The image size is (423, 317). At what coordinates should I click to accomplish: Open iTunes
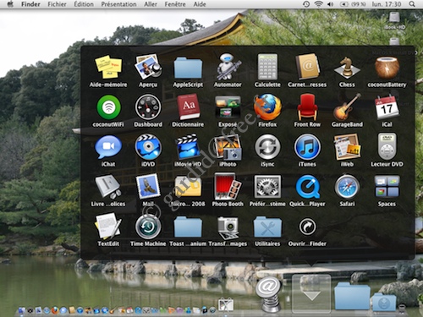click(307, 147)
